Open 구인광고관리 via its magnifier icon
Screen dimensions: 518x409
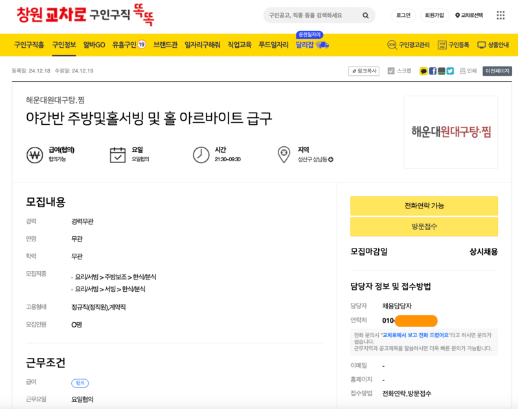click(x=392, y=45)
